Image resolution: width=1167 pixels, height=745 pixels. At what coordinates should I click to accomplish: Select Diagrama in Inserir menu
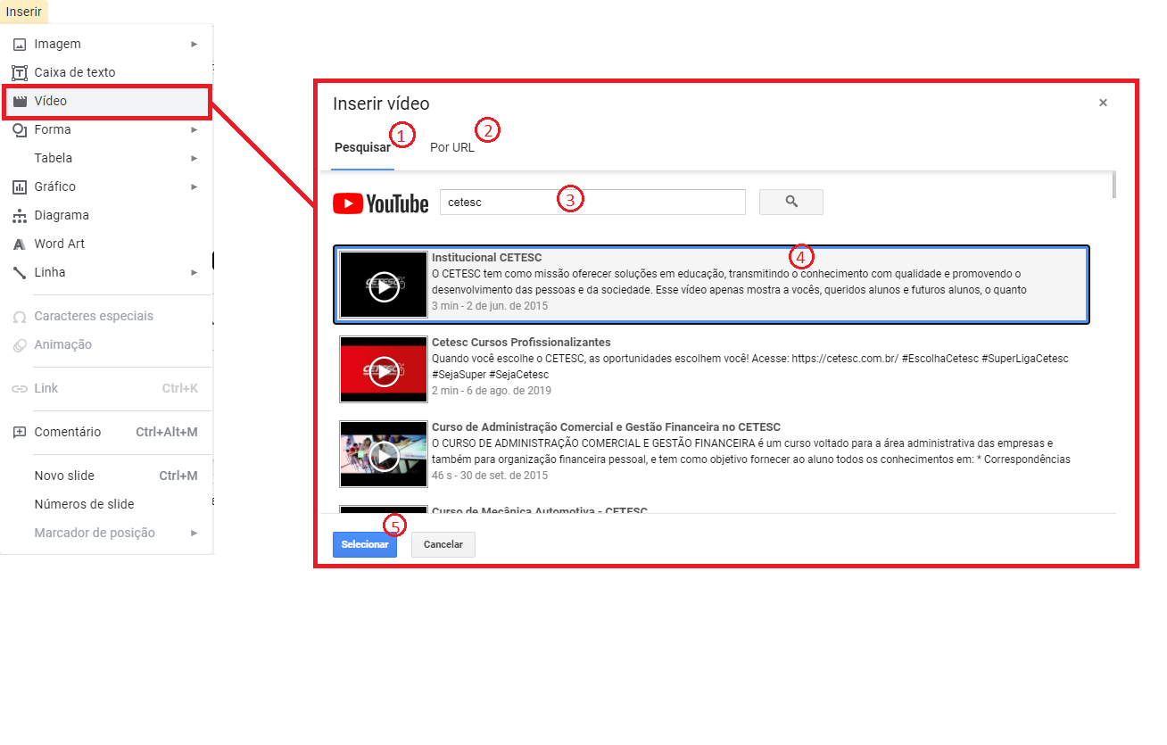pyautogui.click(x=106, y=215)
